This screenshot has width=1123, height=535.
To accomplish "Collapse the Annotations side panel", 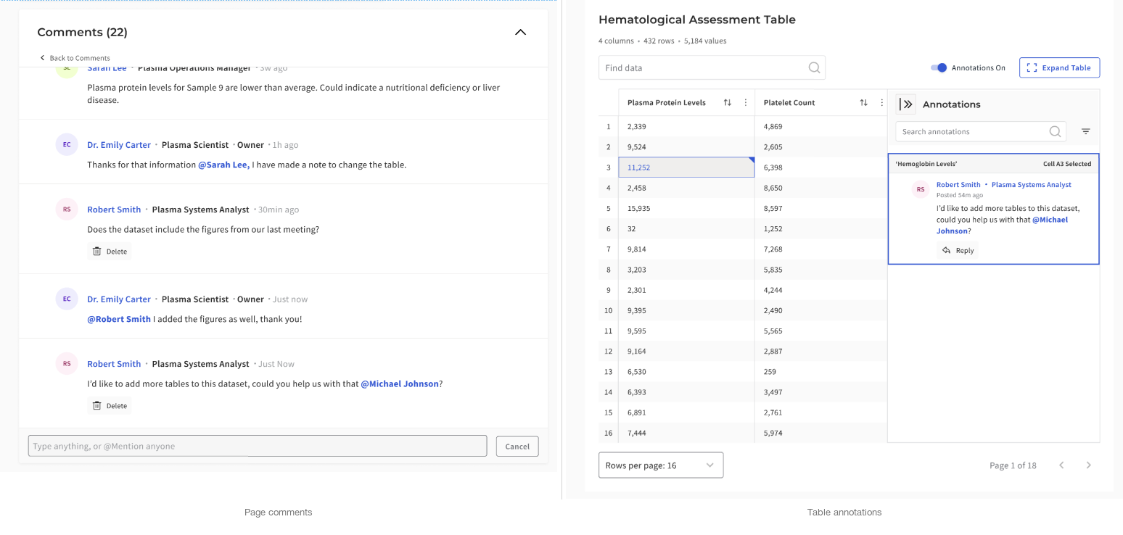I will (x=906, y=104).
